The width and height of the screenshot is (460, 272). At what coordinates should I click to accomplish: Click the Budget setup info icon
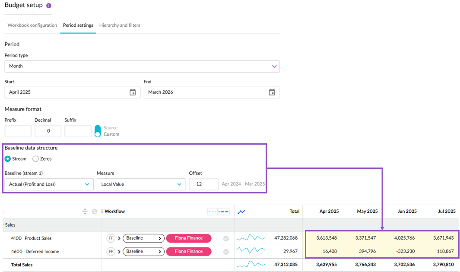(x=49, y=6)
